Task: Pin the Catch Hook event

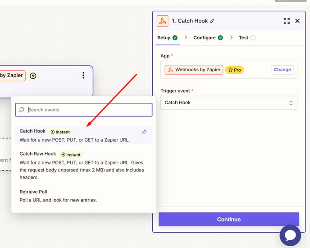Action: point(144,132)
